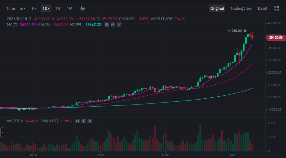The height and width of the screenshot is (158, 286).
Task: Expand the 1D interval dropdown
Action: click(46, 8)
